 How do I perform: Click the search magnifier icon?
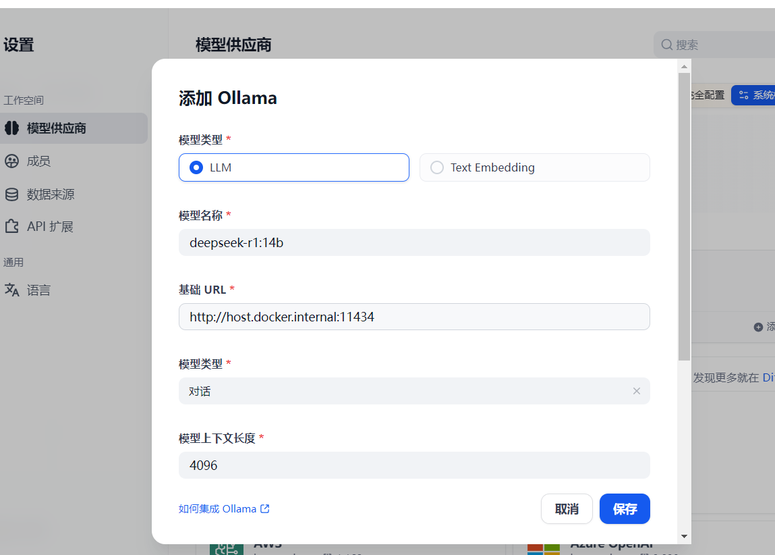667,45
